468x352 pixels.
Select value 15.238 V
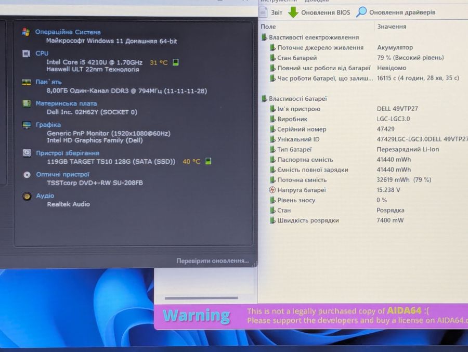[x=388, y=190]
